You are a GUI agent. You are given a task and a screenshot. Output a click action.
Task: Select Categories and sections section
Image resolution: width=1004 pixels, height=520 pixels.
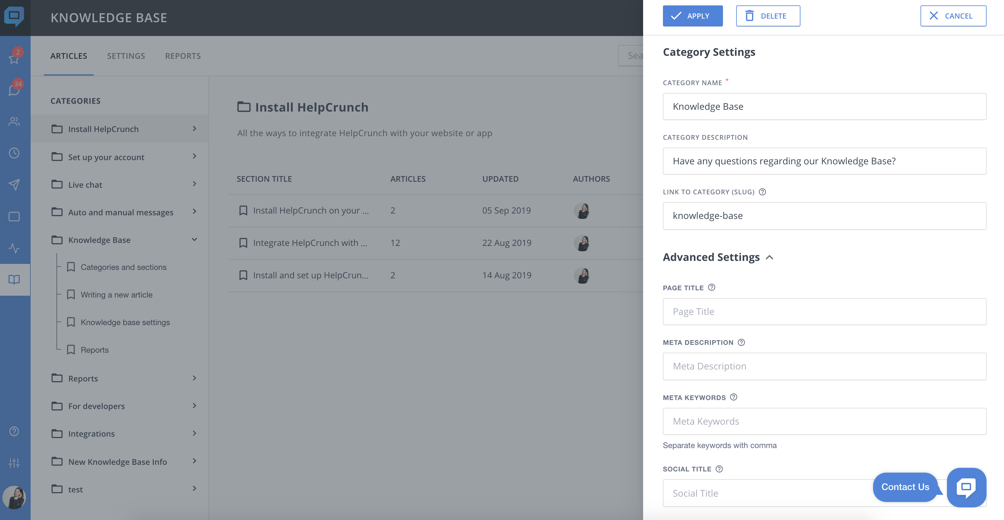(x=124, y=267)
